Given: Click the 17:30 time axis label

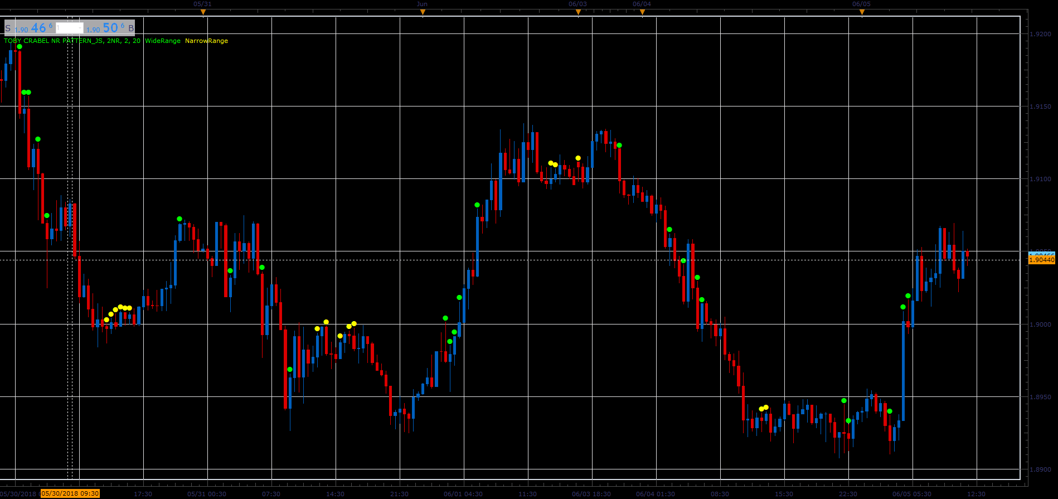Looking at the screenshot, I should tap(143, 494).
